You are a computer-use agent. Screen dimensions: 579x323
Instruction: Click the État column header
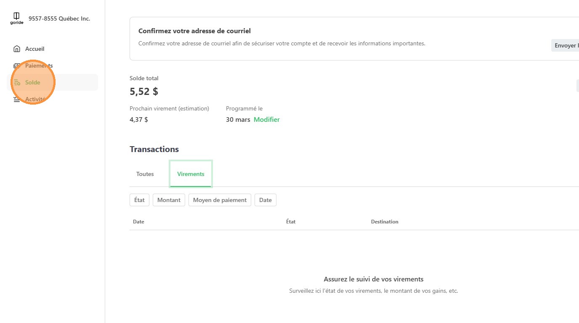tap(291, 222)
